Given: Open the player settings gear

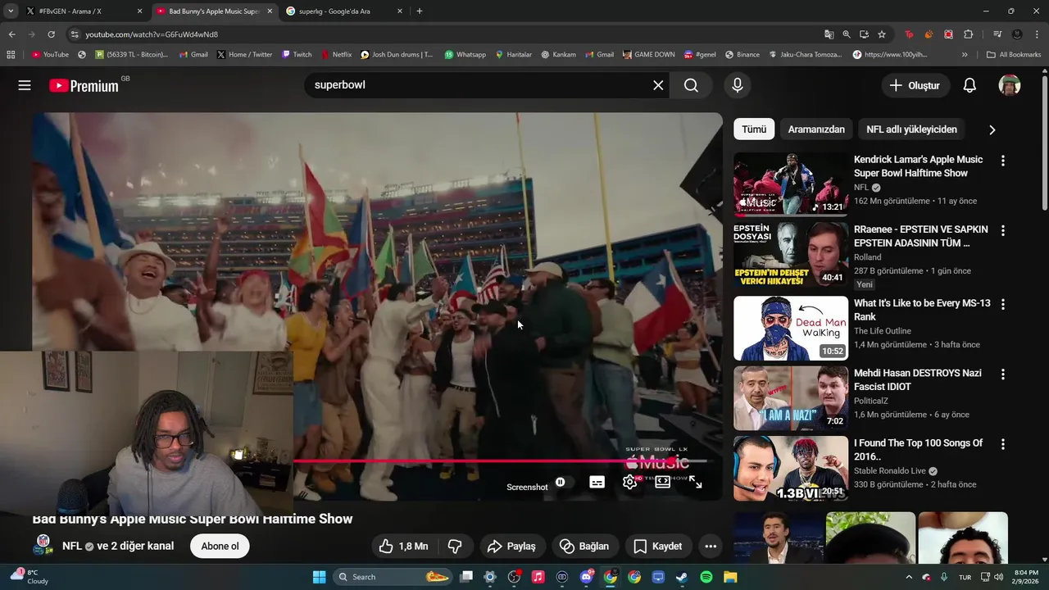Looking at the screenshot, I should (x=629, y=483).
